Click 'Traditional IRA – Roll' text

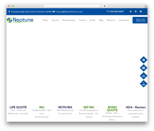coord(42,110)
